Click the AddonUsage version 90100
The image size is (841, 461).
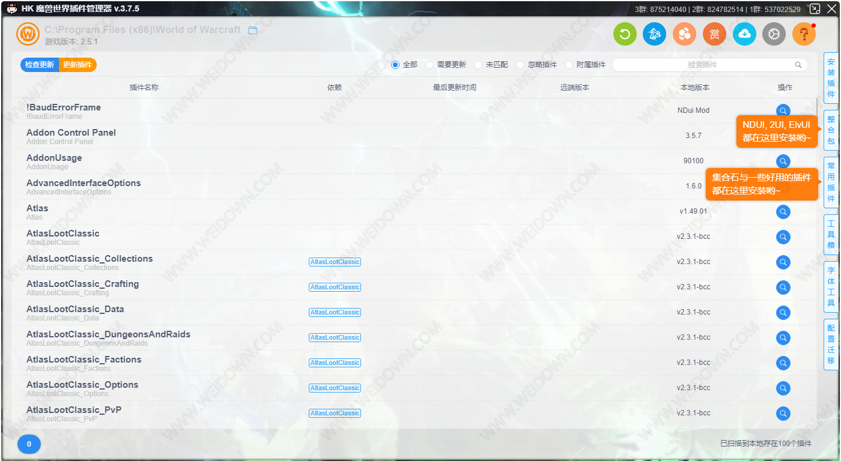click(693, 161)
